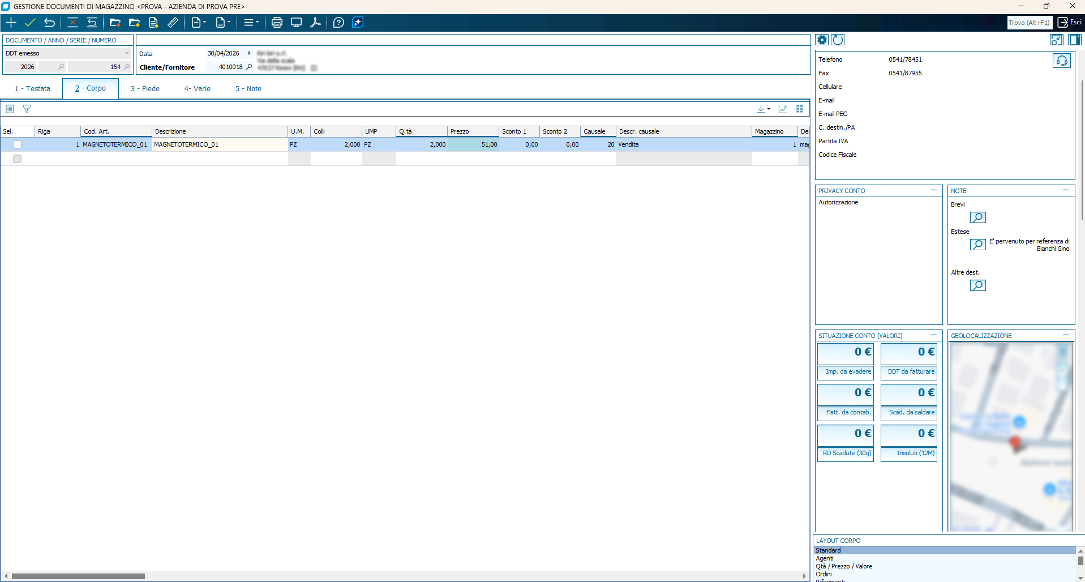Image resolution: width=1085 pixels, height=582 pixels.
Task: Open the help question mark icon
Action: [x=338, y=23]
